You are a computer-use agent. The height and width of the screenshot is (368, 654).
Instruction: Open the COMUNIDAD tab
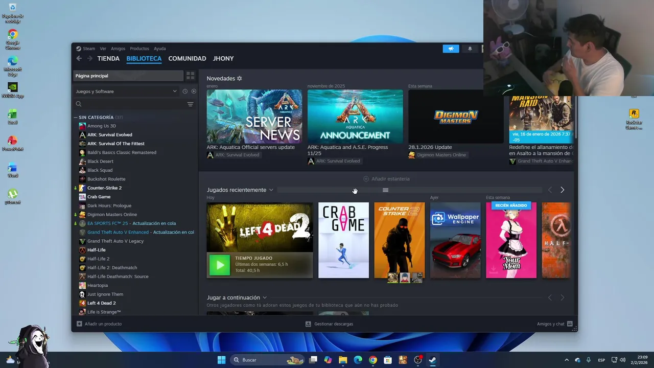coord(187,58)
